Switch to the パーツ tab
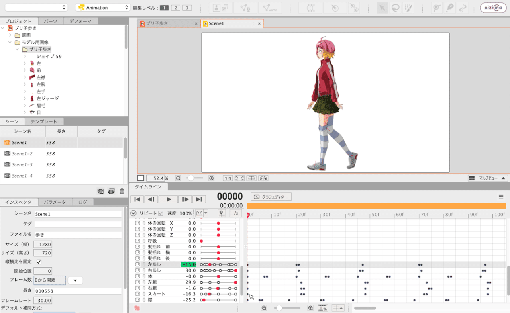This screenshot has height=313, width=510. (x=51, y=21)
